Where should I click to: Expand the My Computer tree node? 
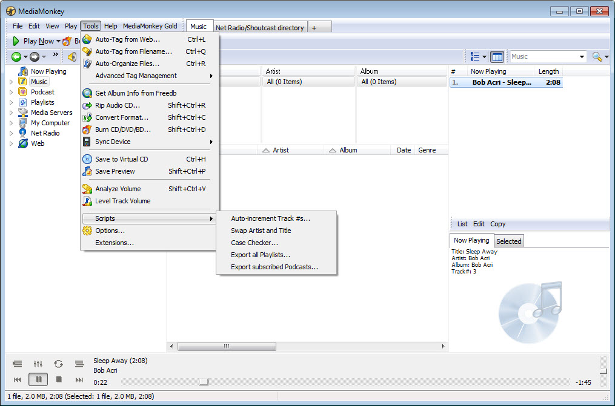12,123
